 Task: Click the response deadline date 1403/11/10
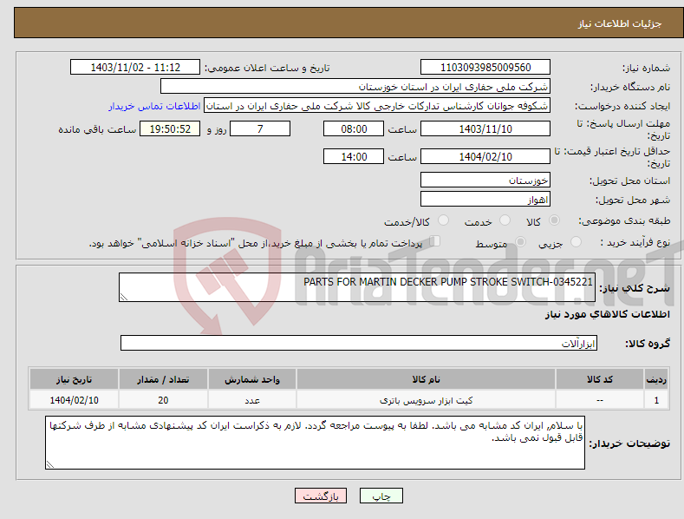click(485, 128)
